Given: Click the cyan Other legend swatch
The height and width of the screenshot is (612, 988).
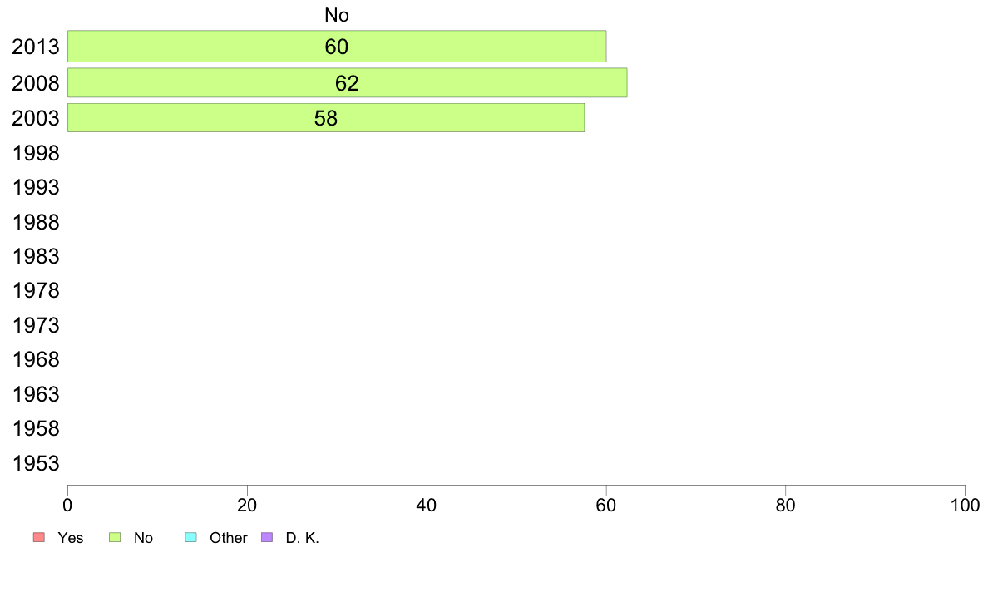Looking at the screenshot, I should coord(191,537).
